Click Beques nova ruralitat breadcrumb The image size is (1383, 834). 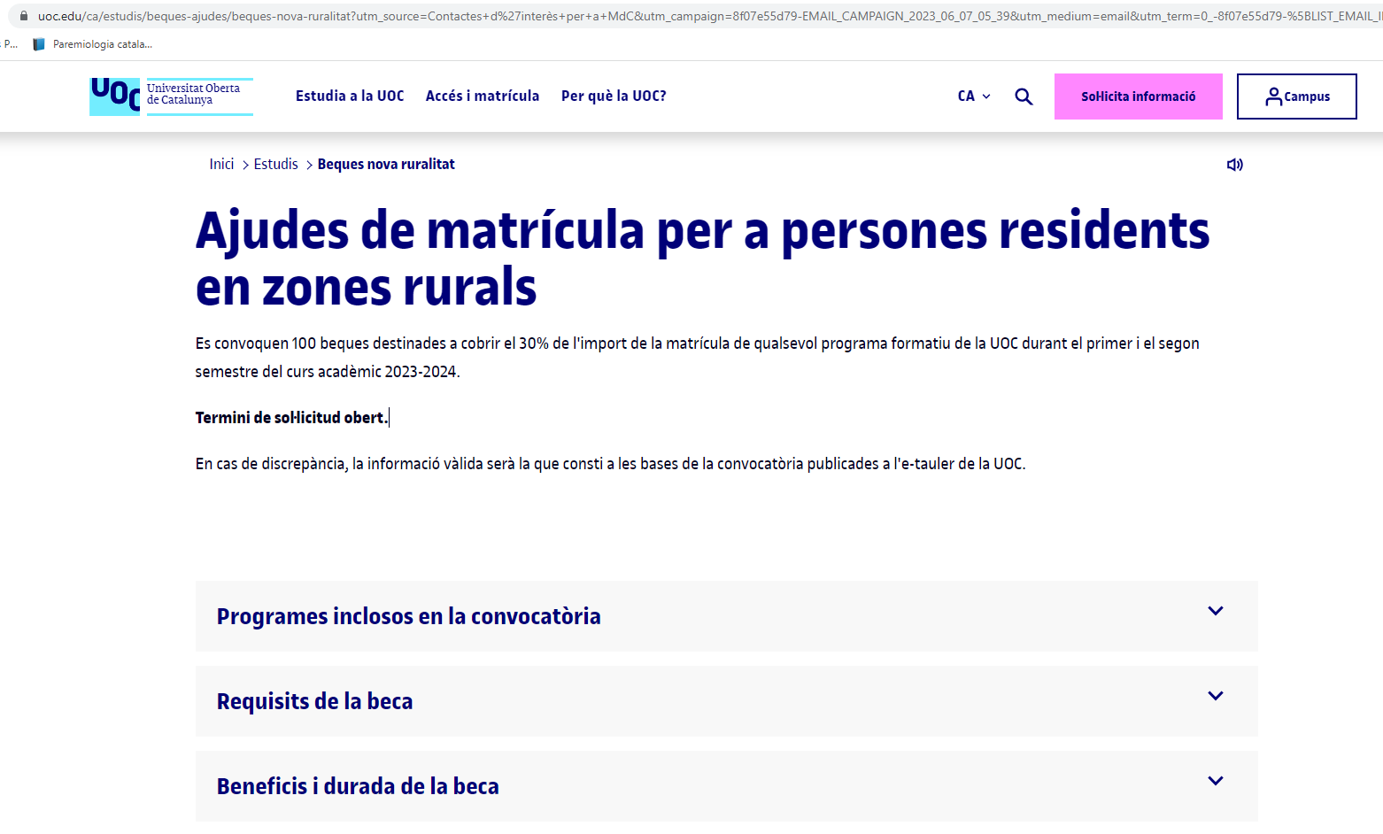point(386,165)
